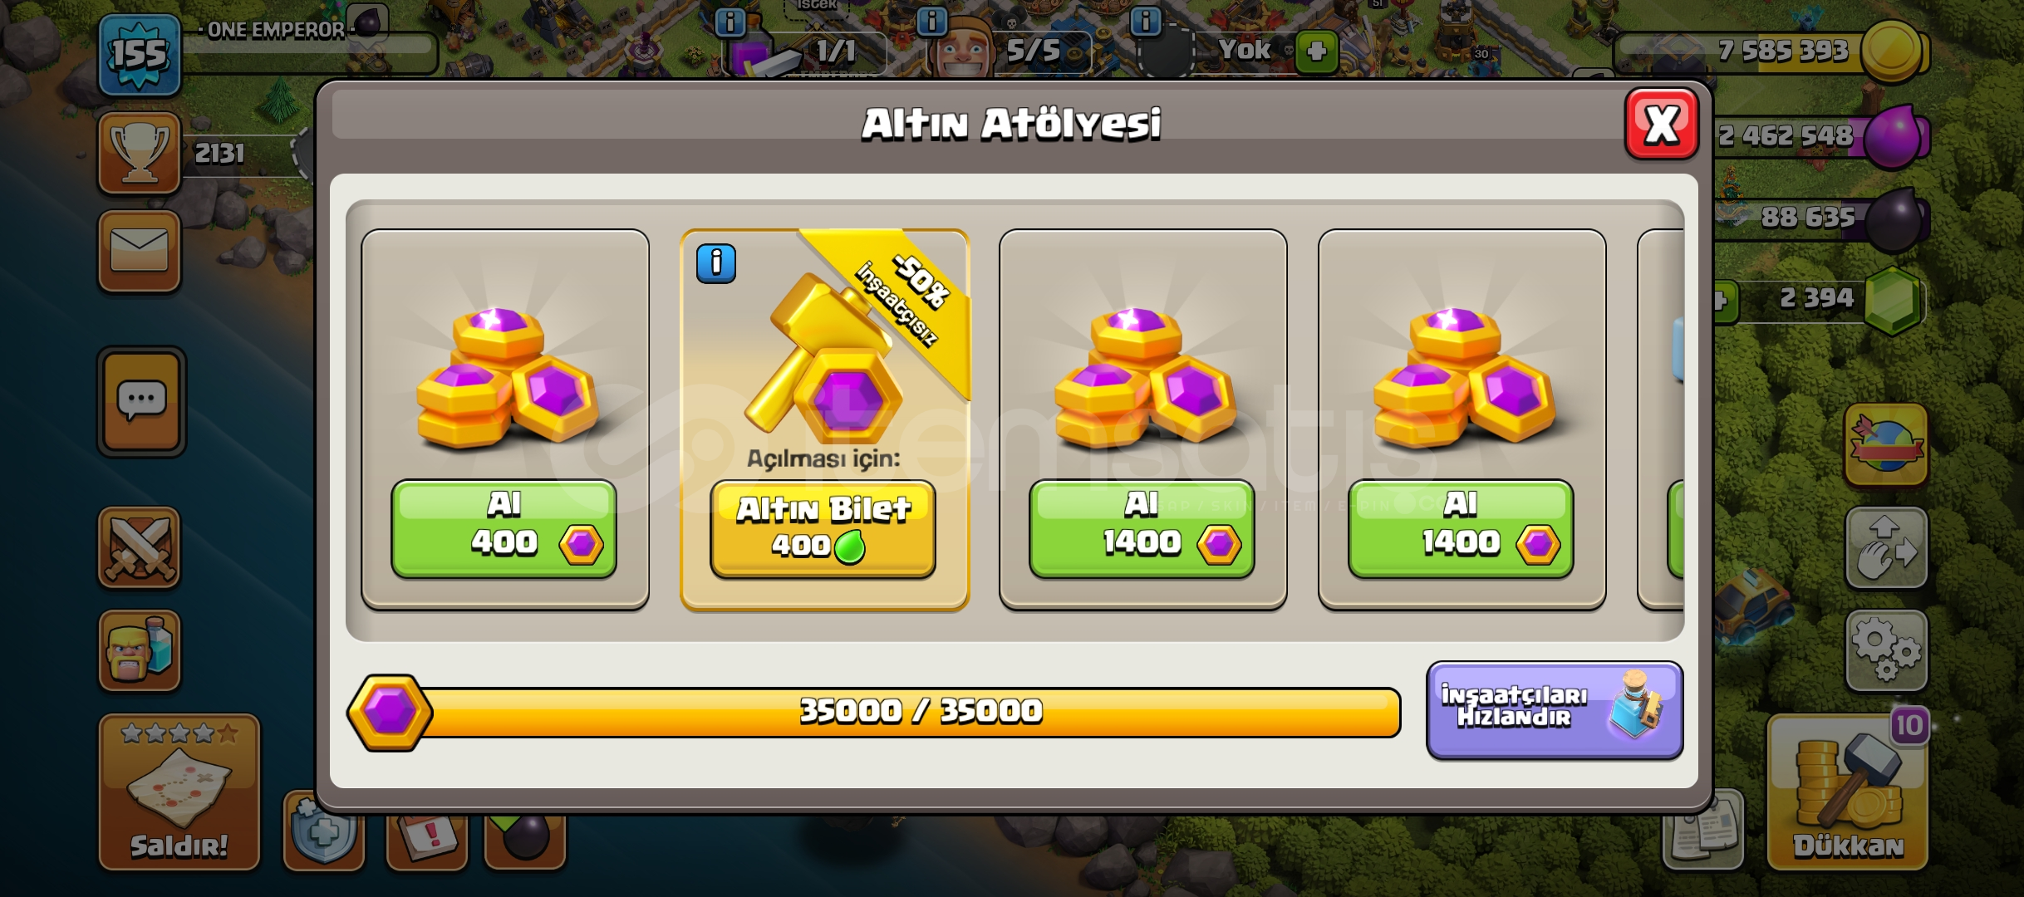Open the Dükkan shop button

coord(1848,792)
